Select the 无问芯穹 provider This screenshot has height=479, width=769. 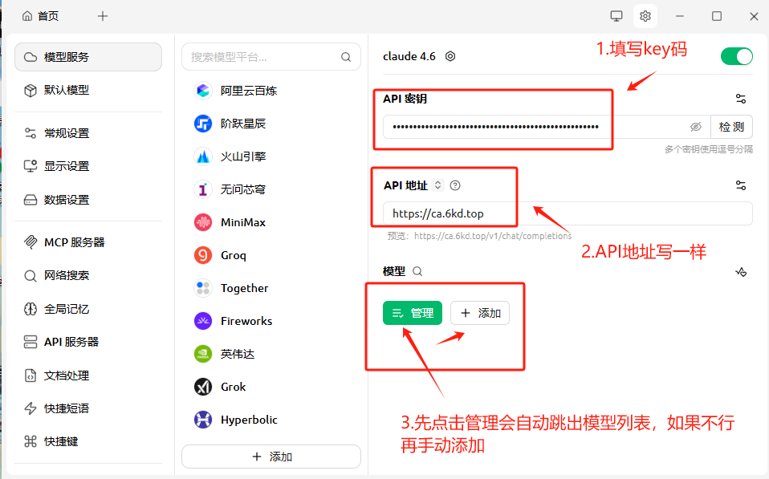point(271,189)
